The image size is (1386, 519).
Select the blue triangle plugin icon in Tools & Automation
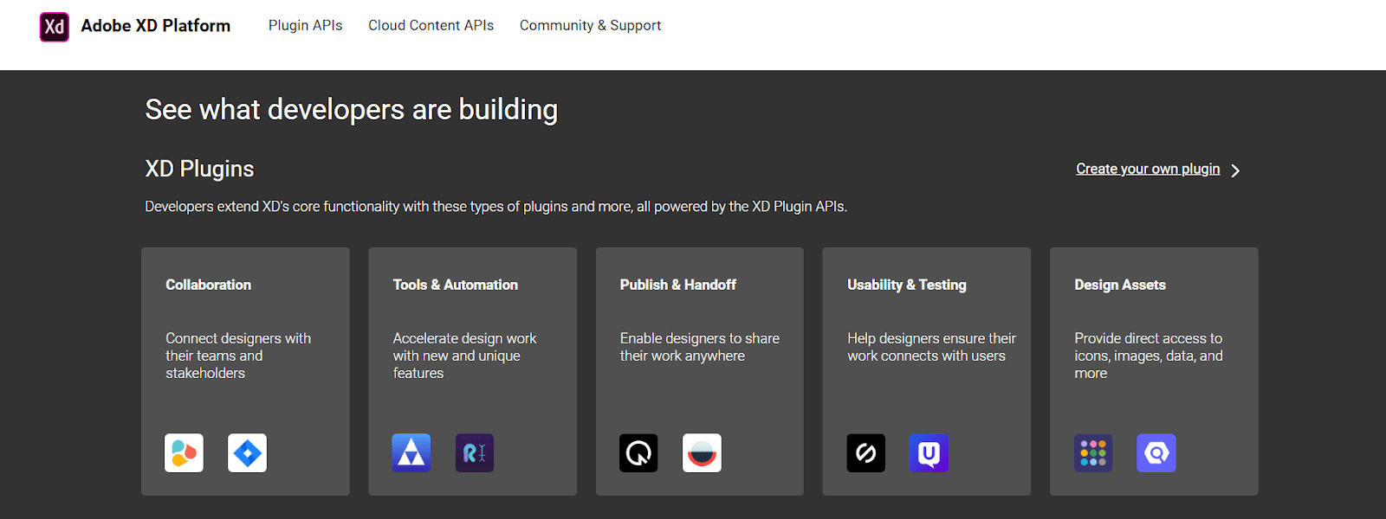[411, 453]
